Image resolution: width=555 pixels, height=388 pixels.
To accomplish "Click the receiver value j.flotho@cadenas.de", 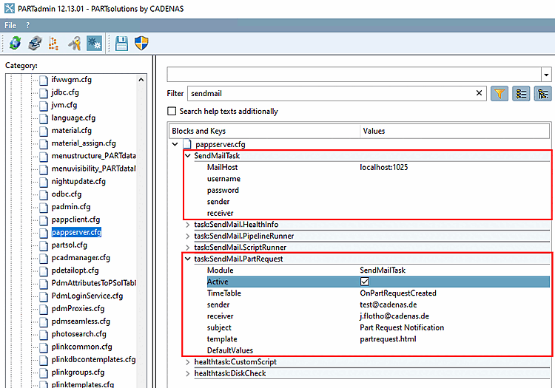I will [x=394, y=316].
